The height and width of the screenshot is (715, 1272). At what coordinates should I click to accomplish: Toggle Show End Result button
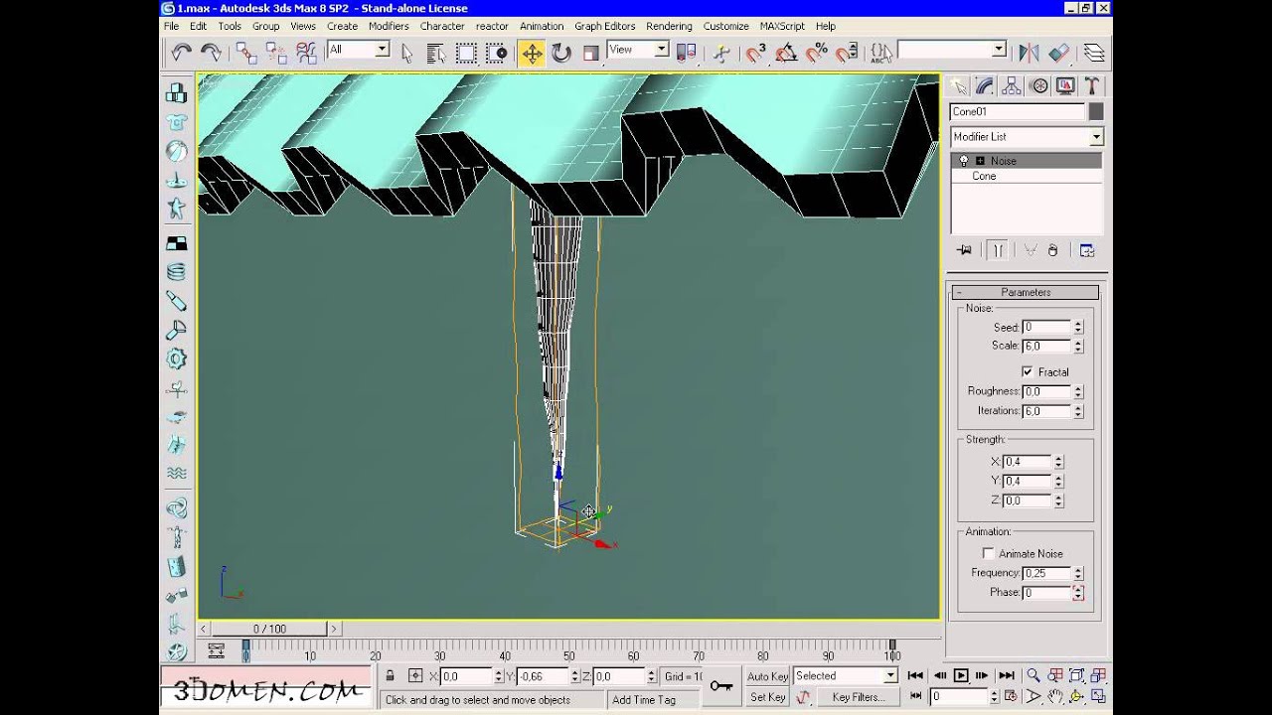point(997,250)
